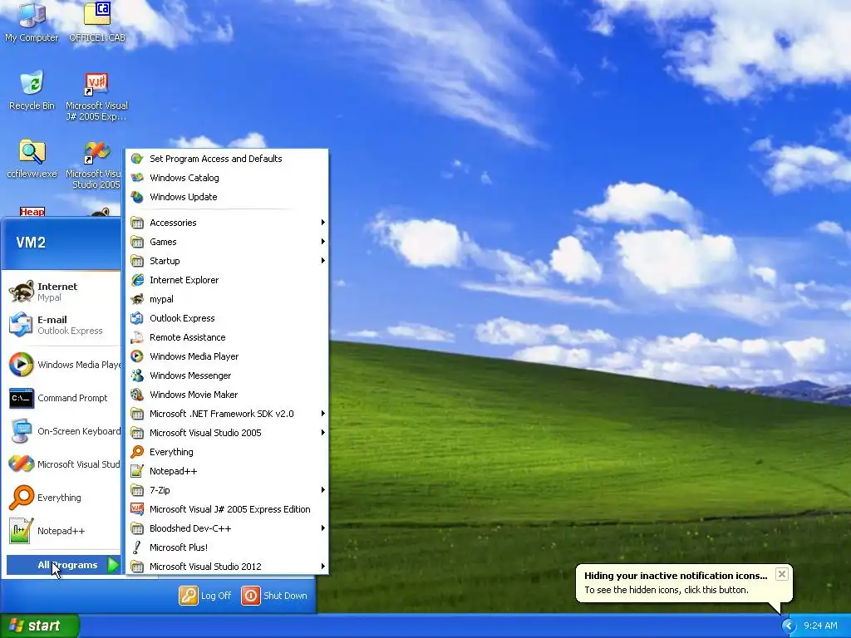This screenshot has height=638, width=851.
Task: Open Outlook Express E-mail pinned item
Action: point(61,325)
